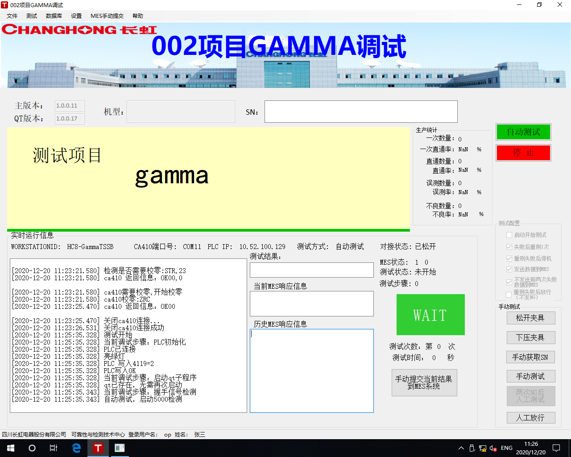Click the green WAIT status indicator

tap(430, 315)
